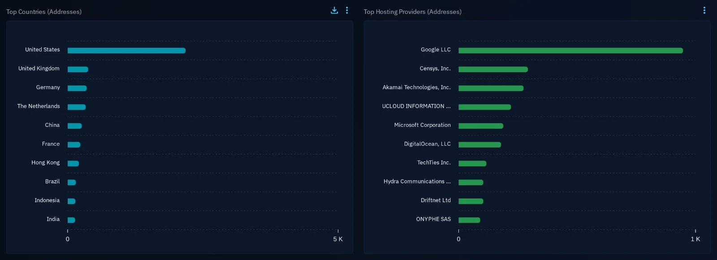Click the Germany bar
The width and height of the screenshot is (717, 260).
pyautogui.click(x=77, y=88)
